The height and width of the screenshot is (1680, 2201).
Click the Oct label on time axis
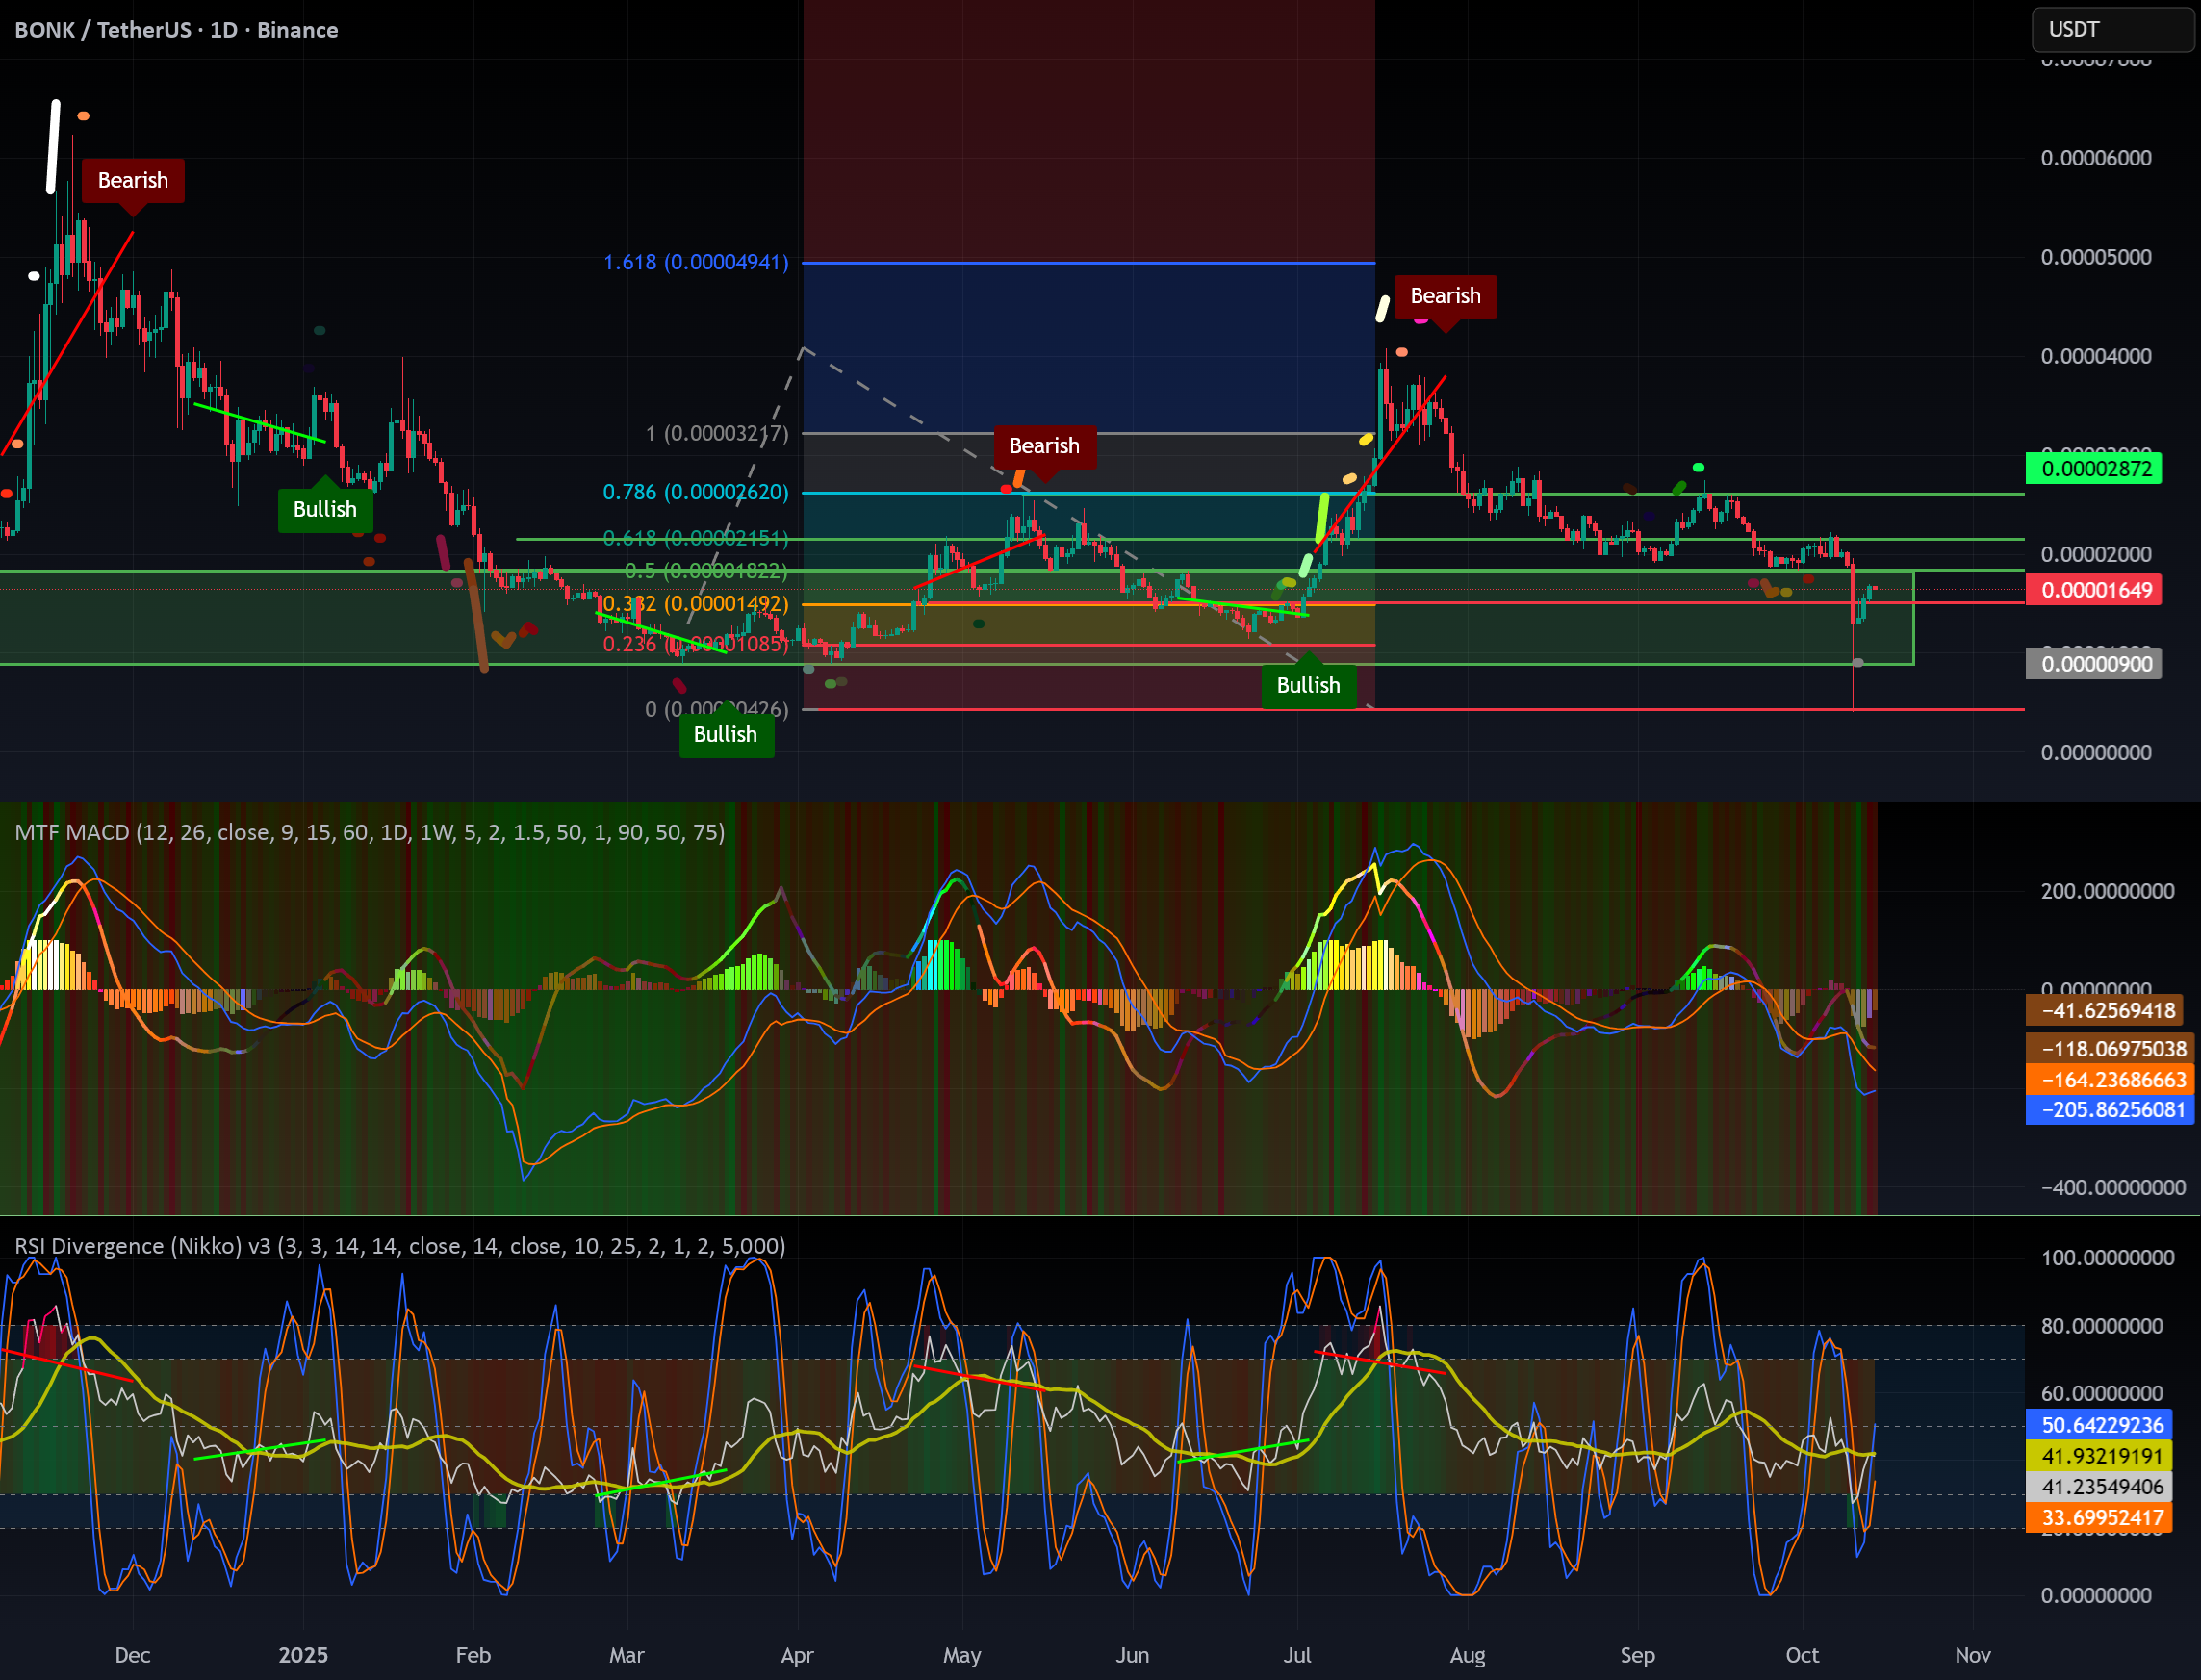click(1802, 1655)
